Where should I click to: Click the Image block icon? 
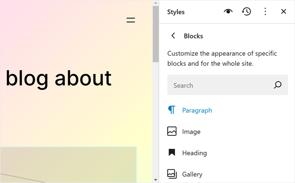172,131
